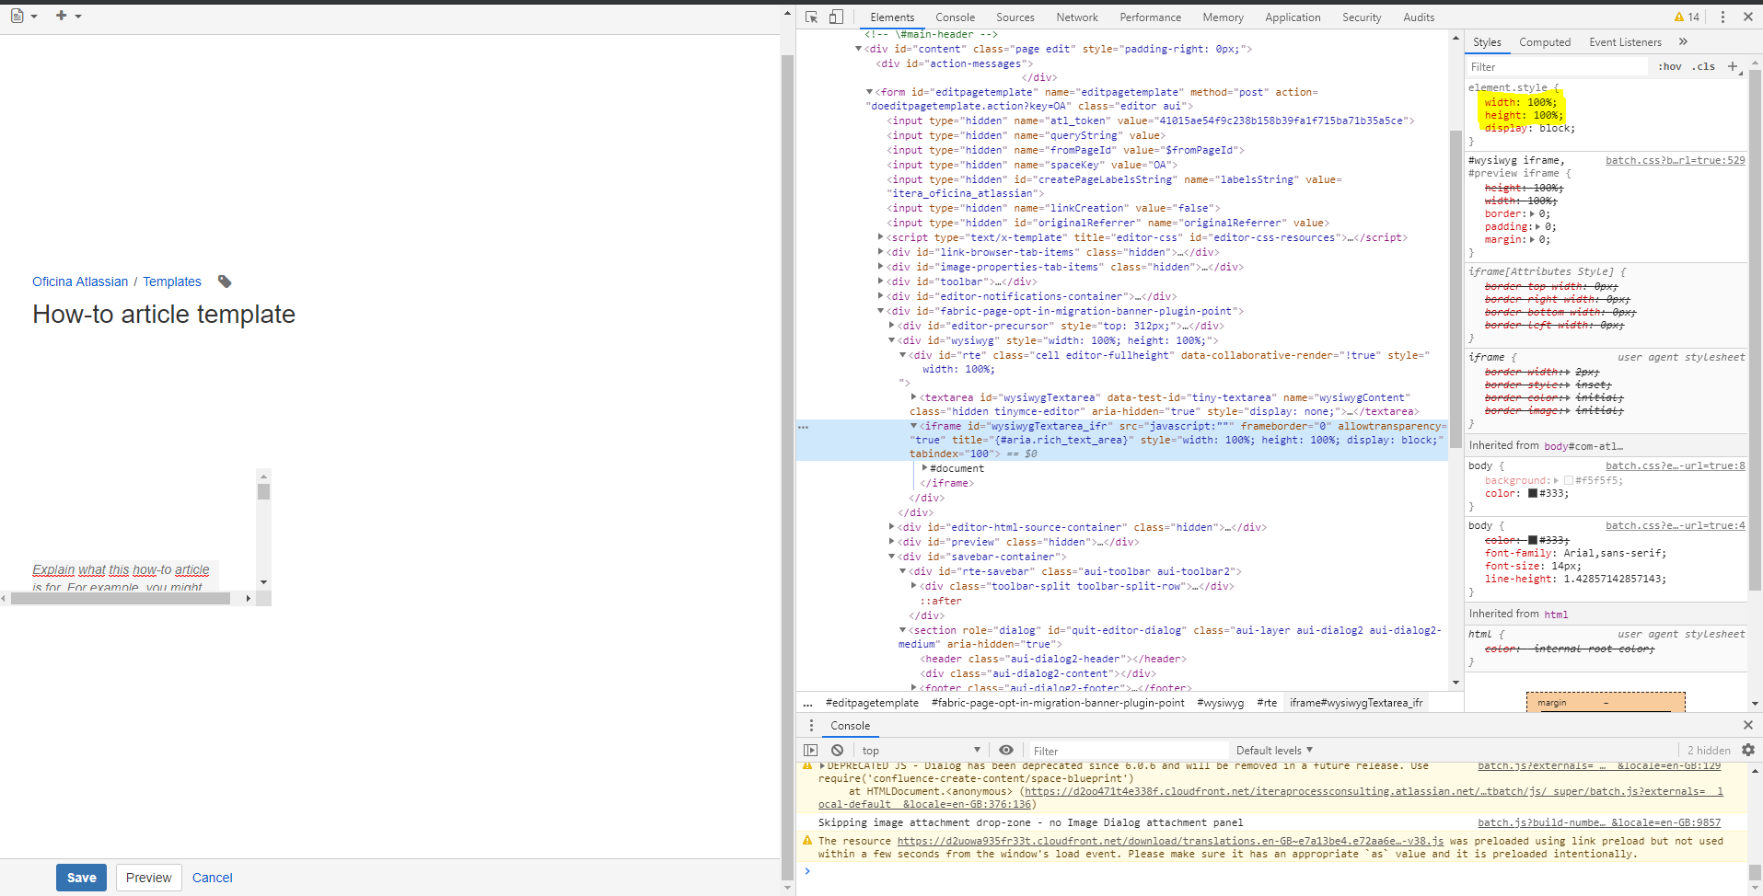Click the Preview button
Viewport: 1763px width, 896px height.
click(148, 878)
